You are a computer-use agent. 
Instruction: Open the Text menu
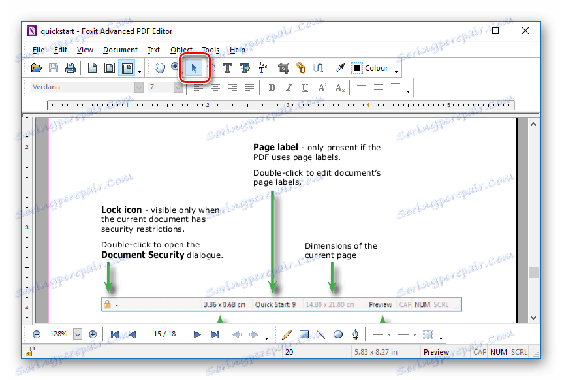click(x=153, y=50)
